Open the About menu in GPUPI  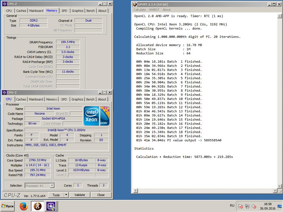tap(166, 10)
